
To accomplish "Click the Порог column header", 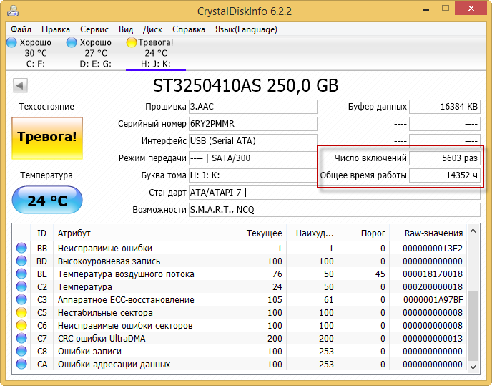I will point(374,233).
